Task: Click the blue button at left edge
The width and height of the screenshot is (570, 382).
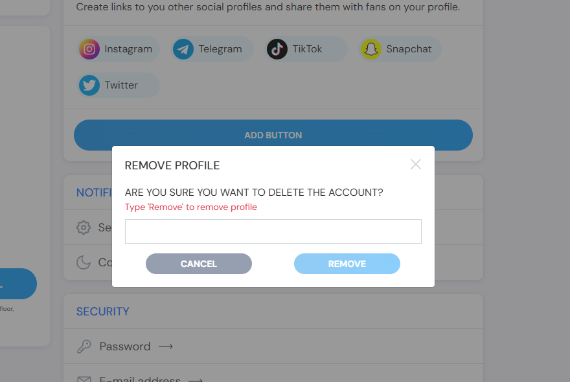Action: 18,284
